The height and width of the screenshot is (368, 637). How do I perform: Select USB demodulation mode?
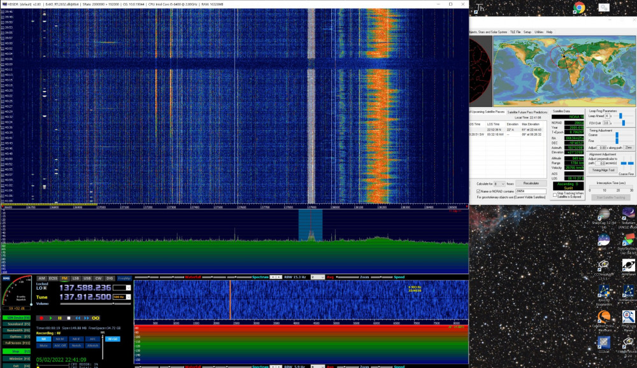(87, 278)
